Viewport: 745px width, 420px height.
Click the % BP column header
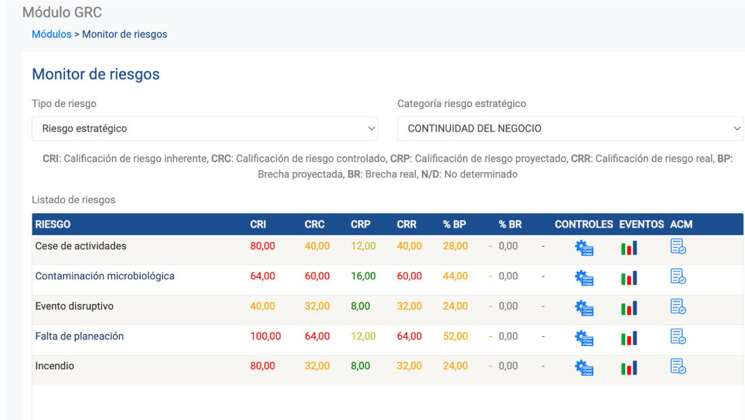(454, 224)
